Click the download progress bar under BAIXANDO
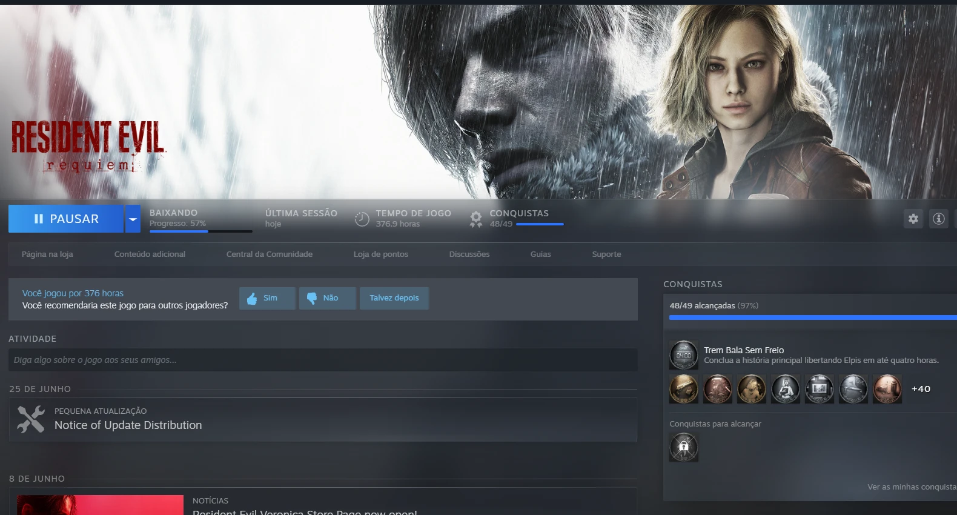 pos(201,231)
